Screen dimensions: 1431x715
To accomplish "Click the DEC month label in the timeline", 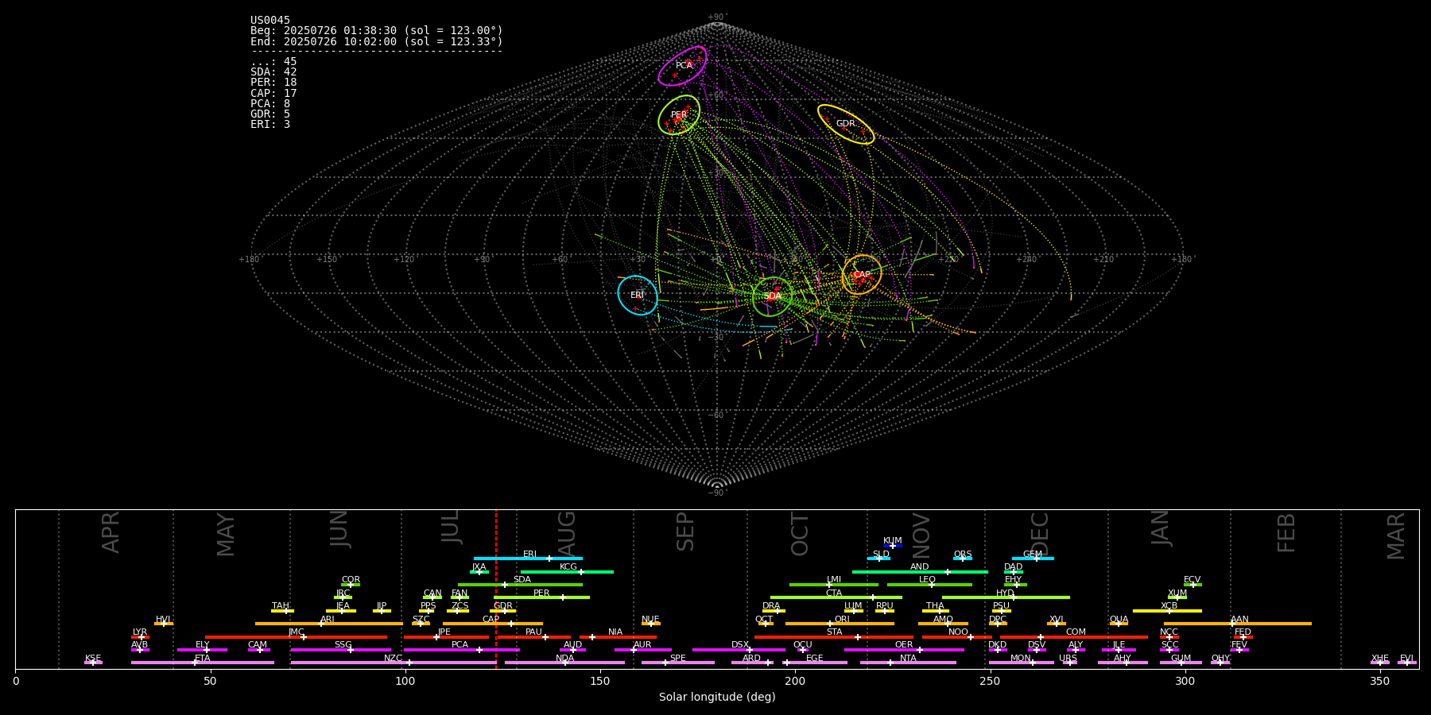I will [1040, 534].
